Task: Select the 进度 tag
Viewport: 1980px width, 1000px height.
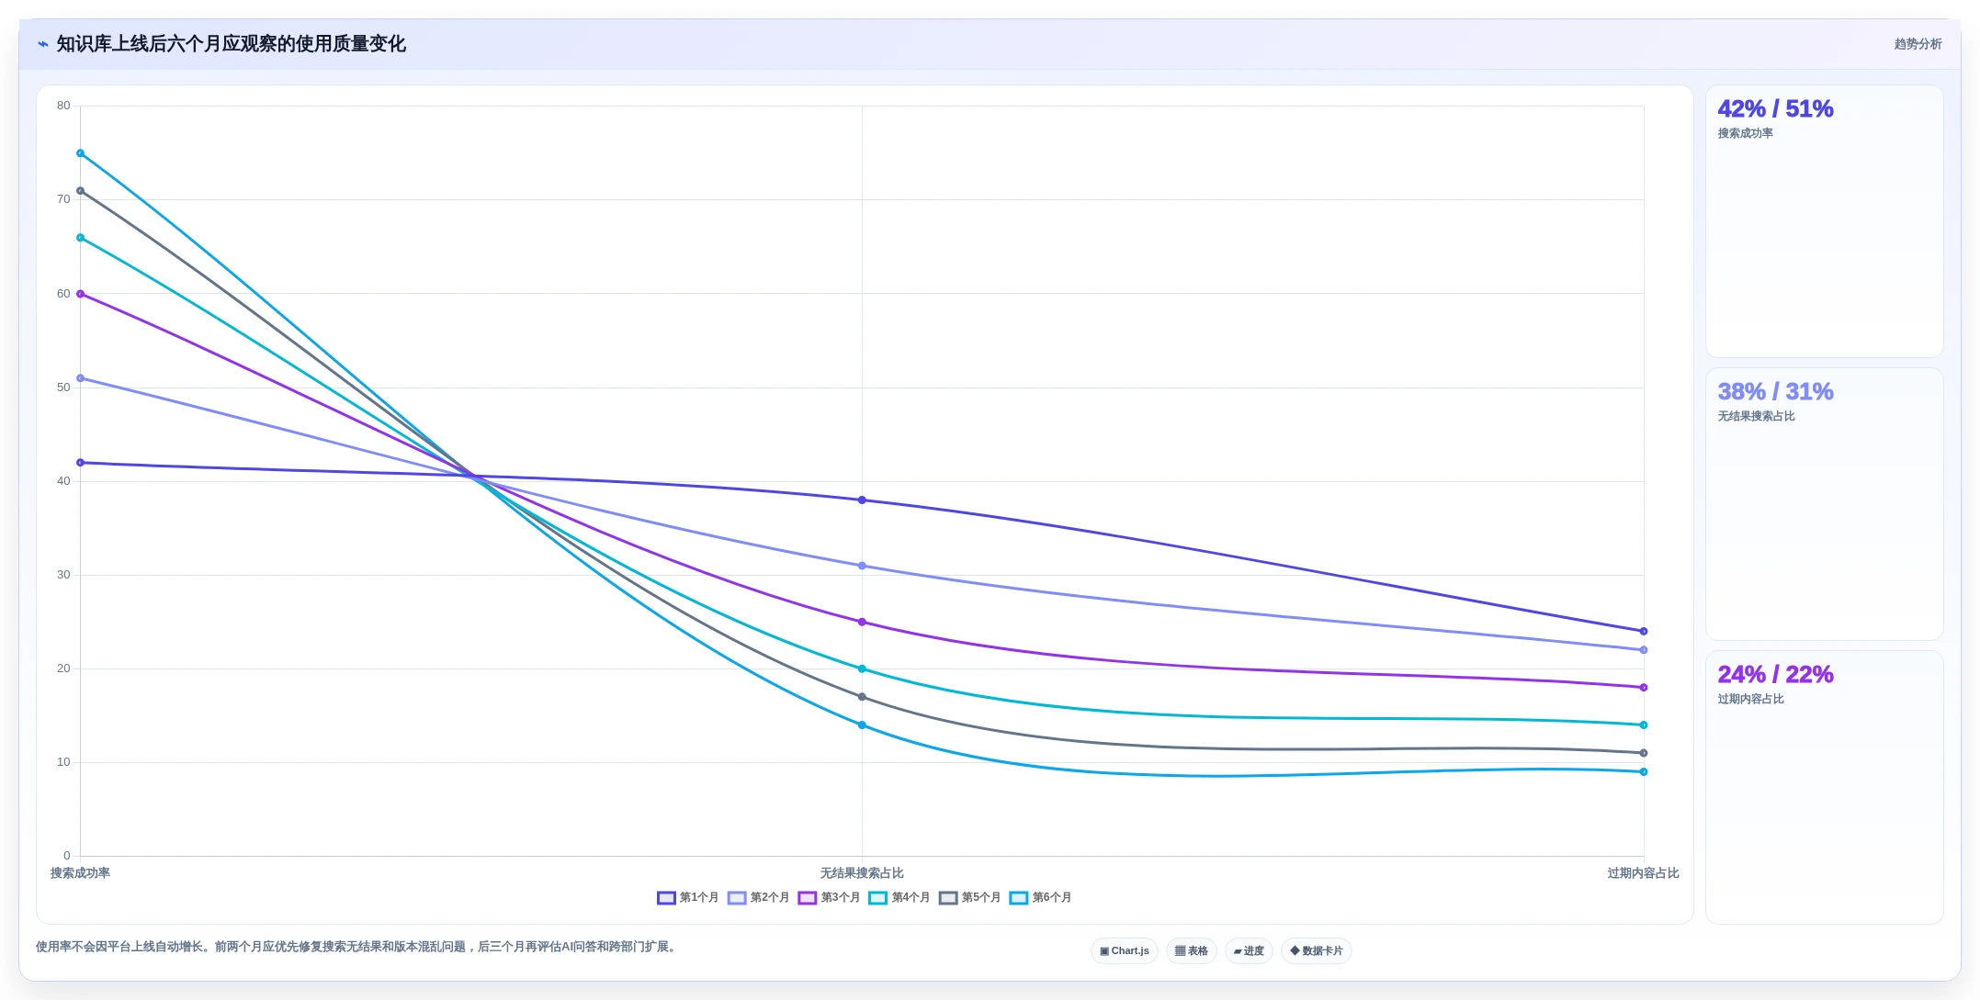Action: click(x=1249, y=951)
